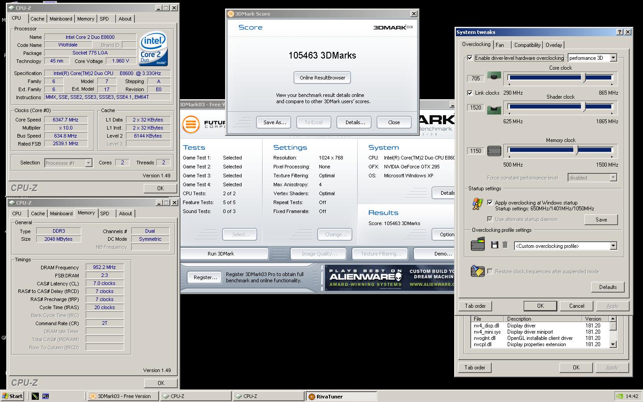Click the restore clock frequencies broom icon
643x402 pixels.
[477, 271]
